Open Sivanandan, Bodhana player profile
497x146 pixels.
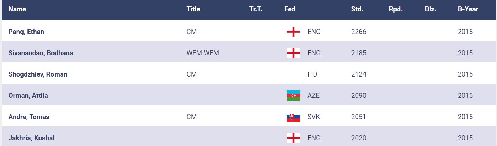coord(41,53)
